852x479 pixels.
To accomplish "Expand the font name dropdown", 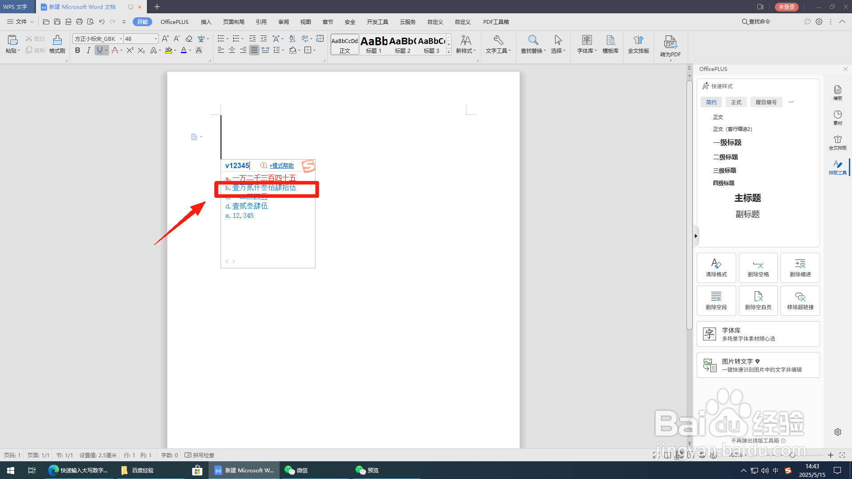I will (x=121, y=39).
